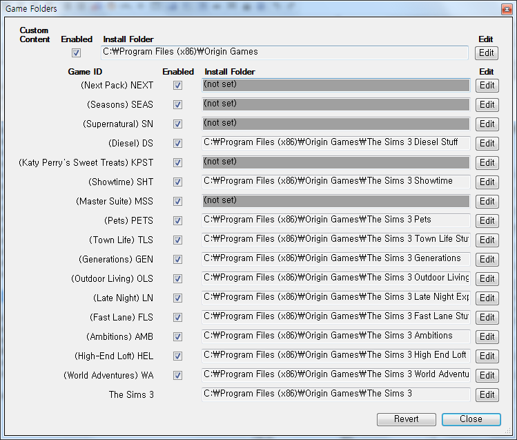This screenshot has width=517, height=440.
Task: Click Edit button for Next Pack row
Action: coord(487,86)
